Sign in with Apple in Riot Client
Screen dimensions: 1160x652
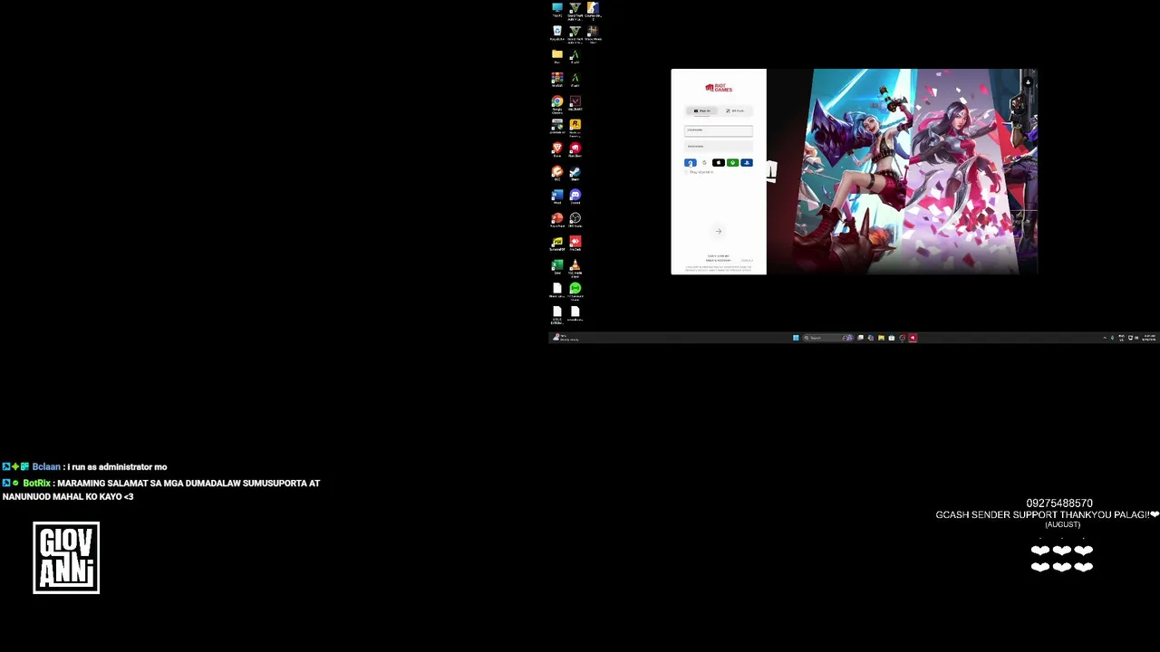point(719,163)
